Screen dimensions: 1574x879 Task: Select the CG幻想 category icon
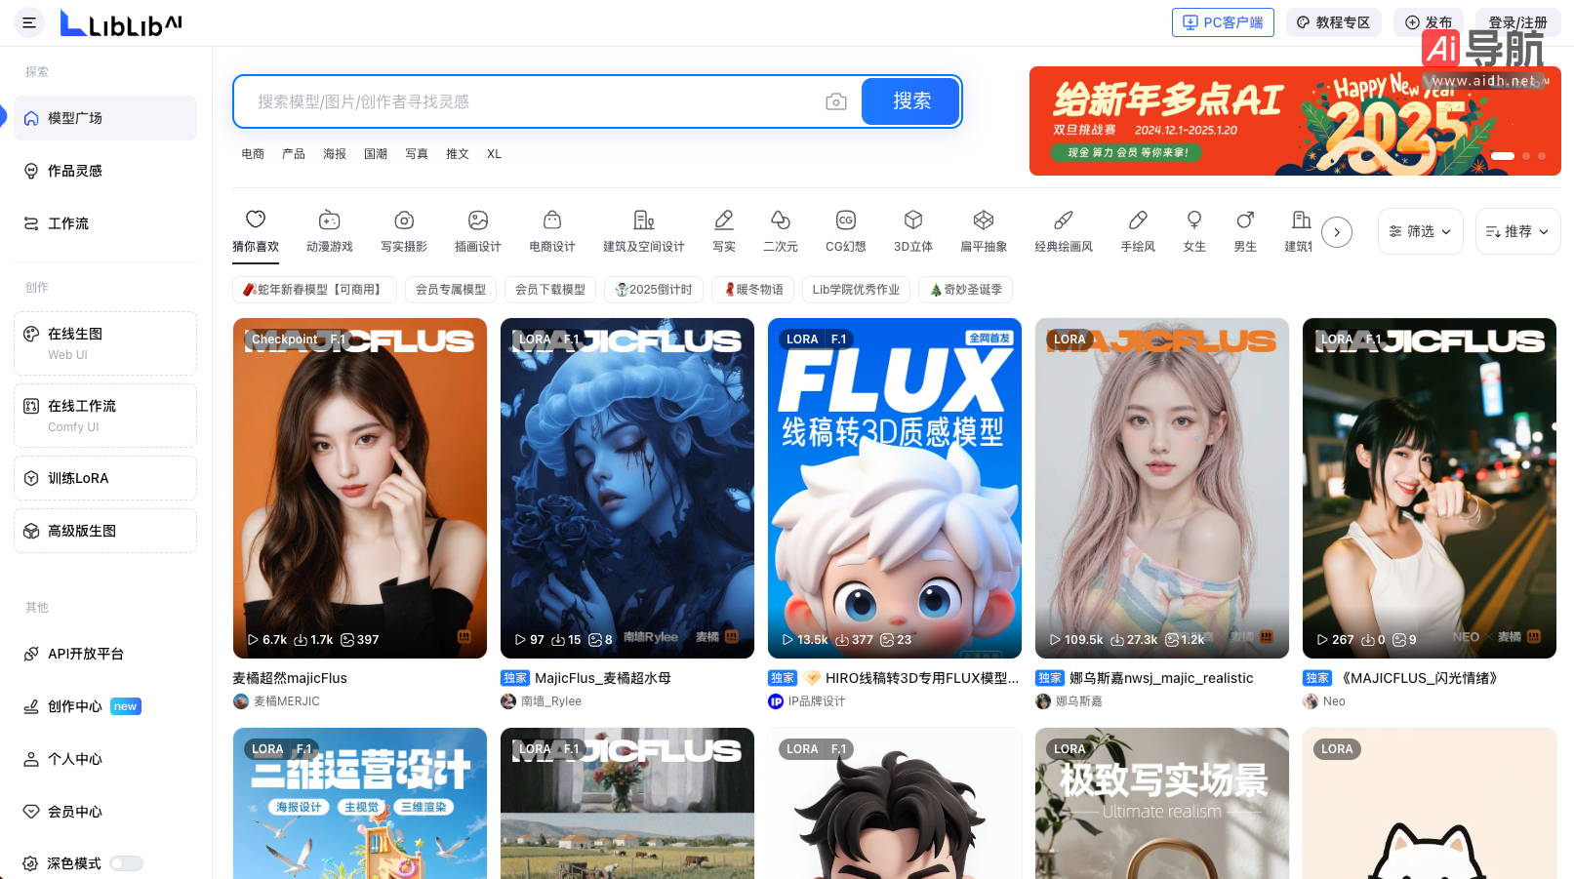pyautogui.click(x=845, y=220)
